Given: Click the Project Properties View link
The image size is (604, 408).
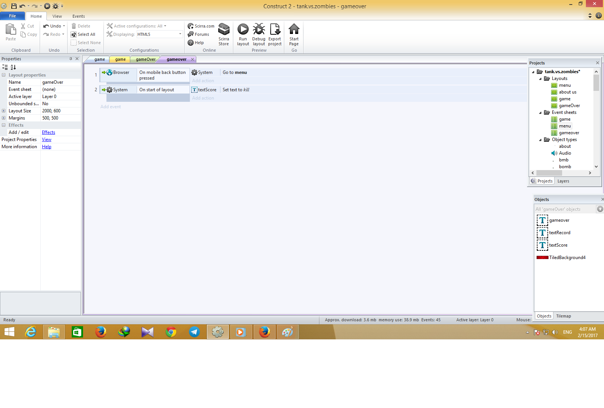Looking at the screenshot, I should click(46, 140).
